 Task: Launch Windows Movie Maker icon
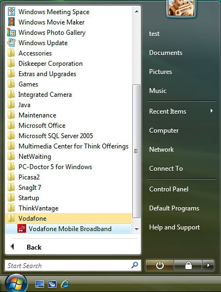pos(11,22)
